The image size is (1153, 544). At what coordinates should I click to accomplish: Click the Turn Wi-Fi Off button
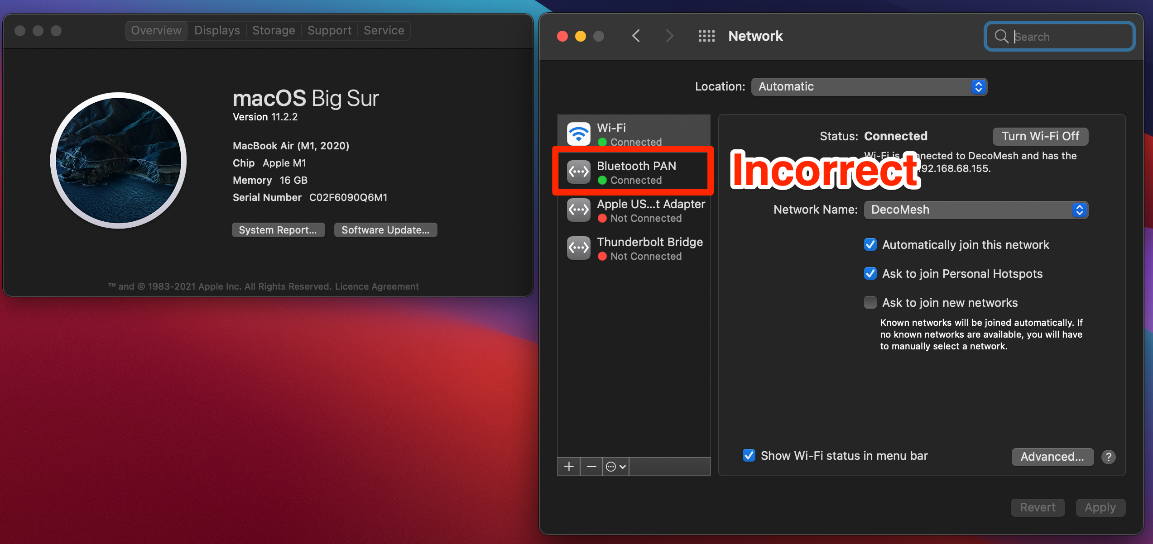pyautogui.click(x=1040, y=137)
